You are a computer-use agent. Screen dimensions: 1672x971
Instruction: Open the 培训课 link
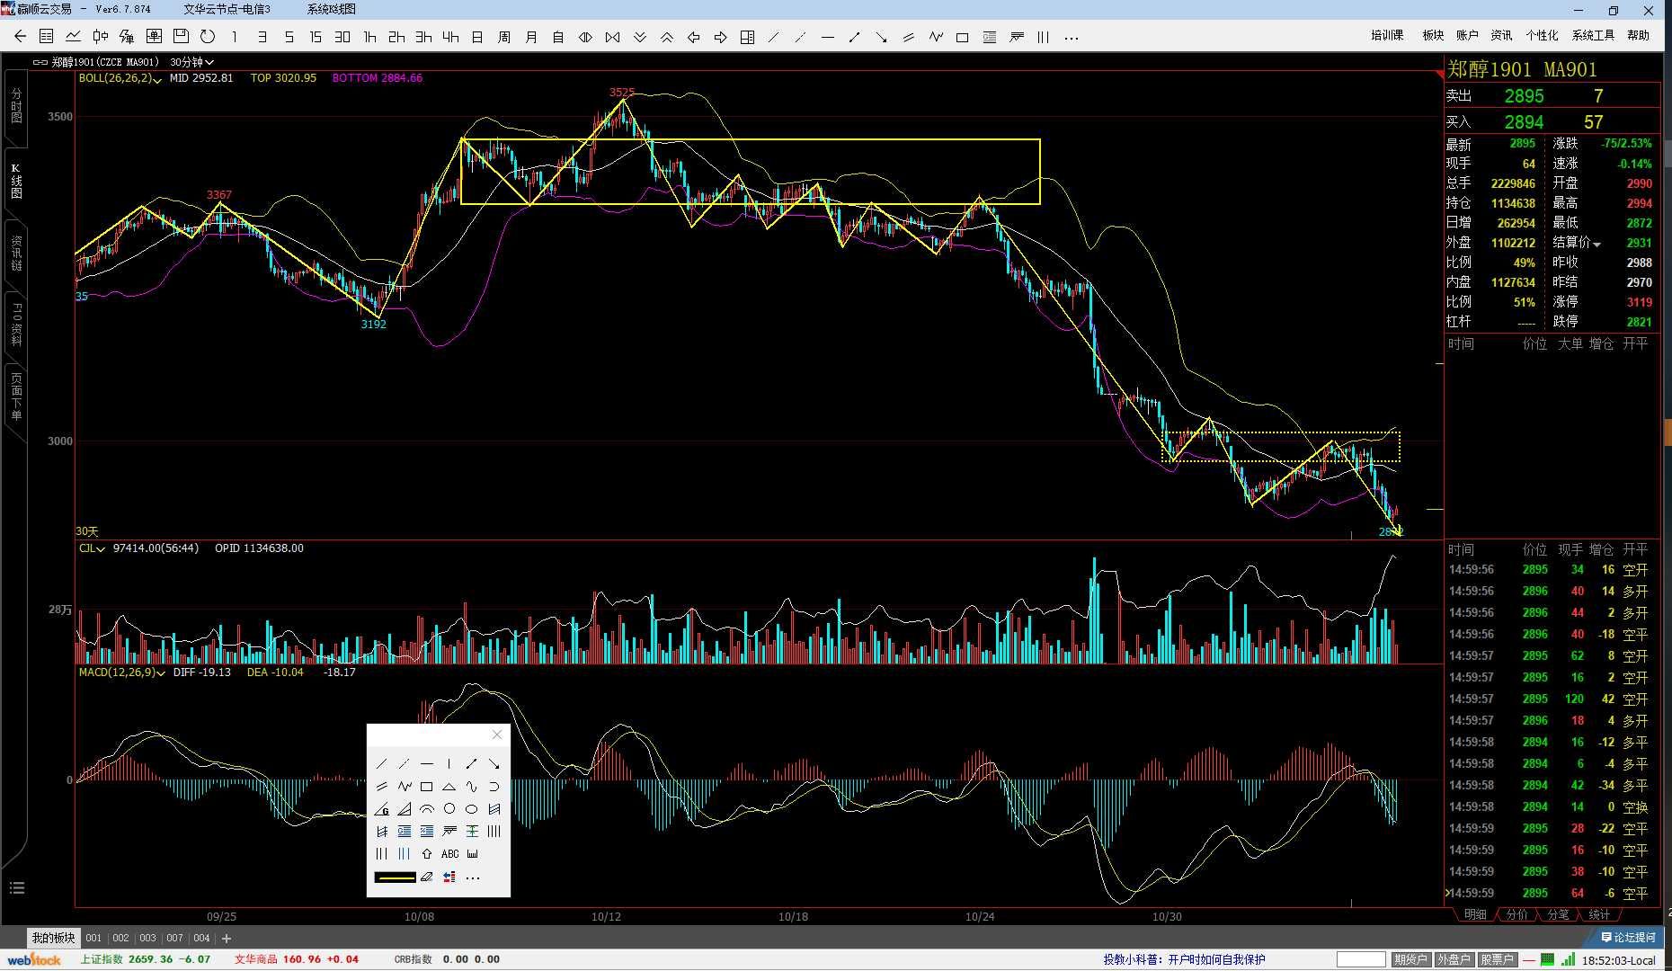pyautogui.click(x=1387, y=36)
